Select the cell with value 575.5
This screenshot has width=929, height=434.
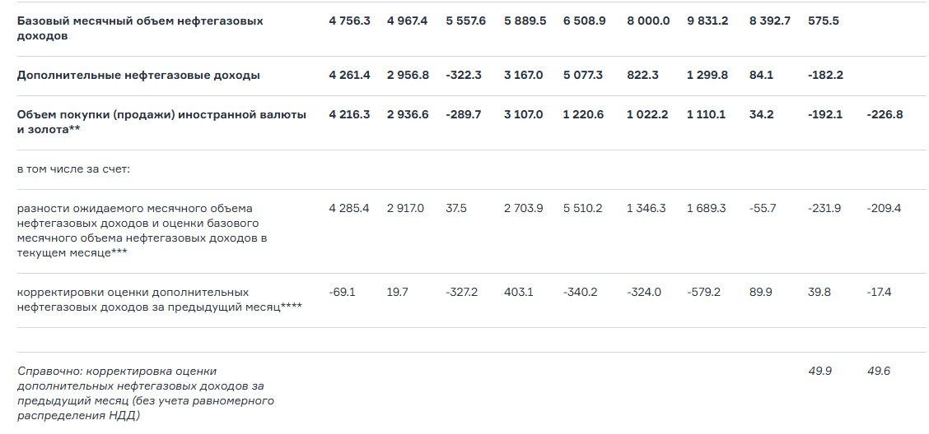pyautogui.click(x=824, y=21)
